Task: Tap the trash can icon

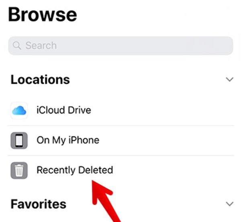Action: 19,170
